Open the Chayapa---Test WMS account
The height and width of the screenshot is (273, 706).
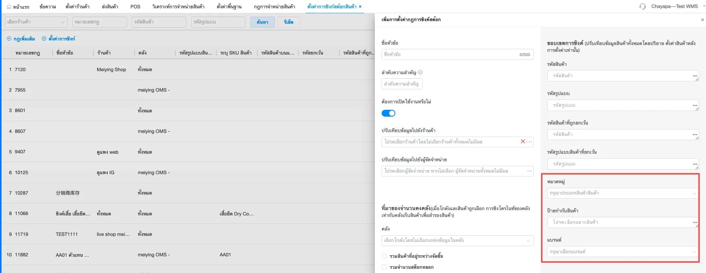coord(675,6)
